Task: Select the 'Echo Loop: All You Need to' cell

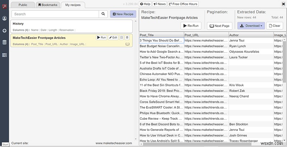Action: (x=161, y=79)
